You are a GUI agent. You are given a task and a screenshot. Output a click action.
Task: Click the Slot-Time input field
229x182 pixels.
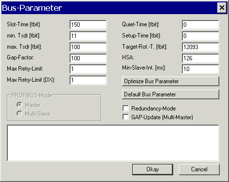point(88,25)
